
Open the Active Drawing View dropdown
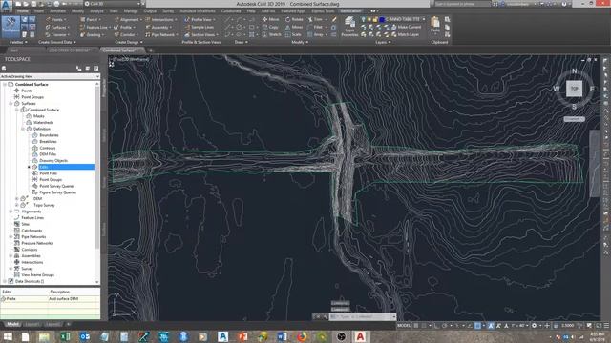coord(50,76)
